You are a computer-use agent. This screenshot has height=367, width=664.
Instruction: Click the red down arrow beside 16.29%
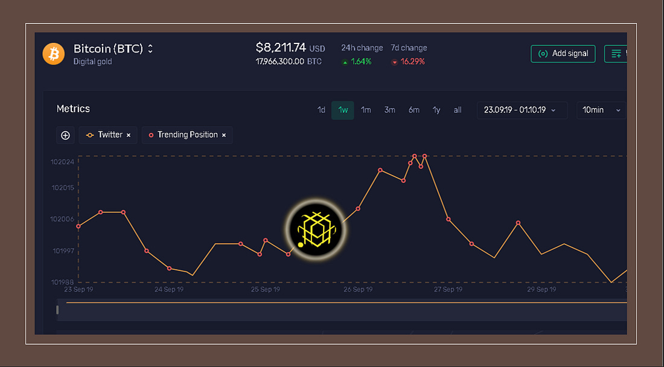pyautogui.click(x=394, y=62)
